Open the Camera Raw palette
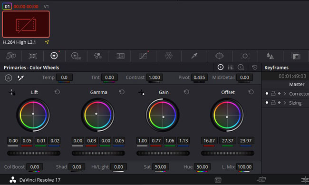The width and height of the screenshot is (309, 185). click(x=11, y=56)
